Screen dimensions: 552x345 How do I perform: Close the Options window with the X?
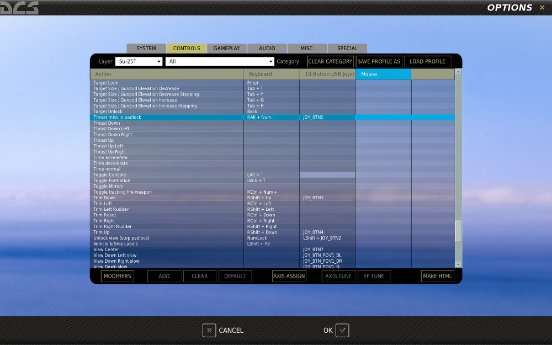(542, 7)
